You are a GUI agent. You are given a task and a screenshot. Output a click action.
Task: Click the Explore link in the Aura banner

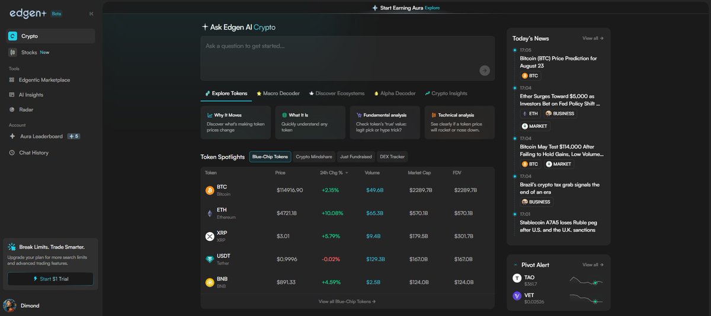pyautogui.click(x=432, y=8)
